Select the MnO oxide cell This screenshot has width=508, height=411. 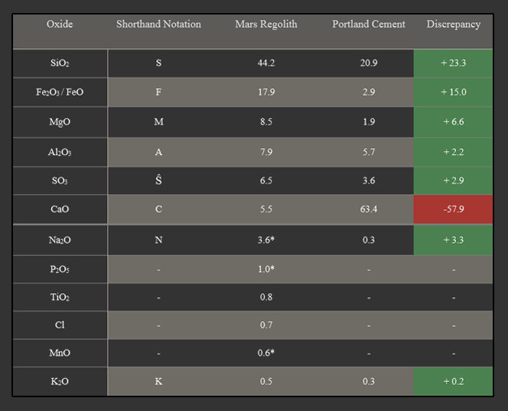(60, 353)
